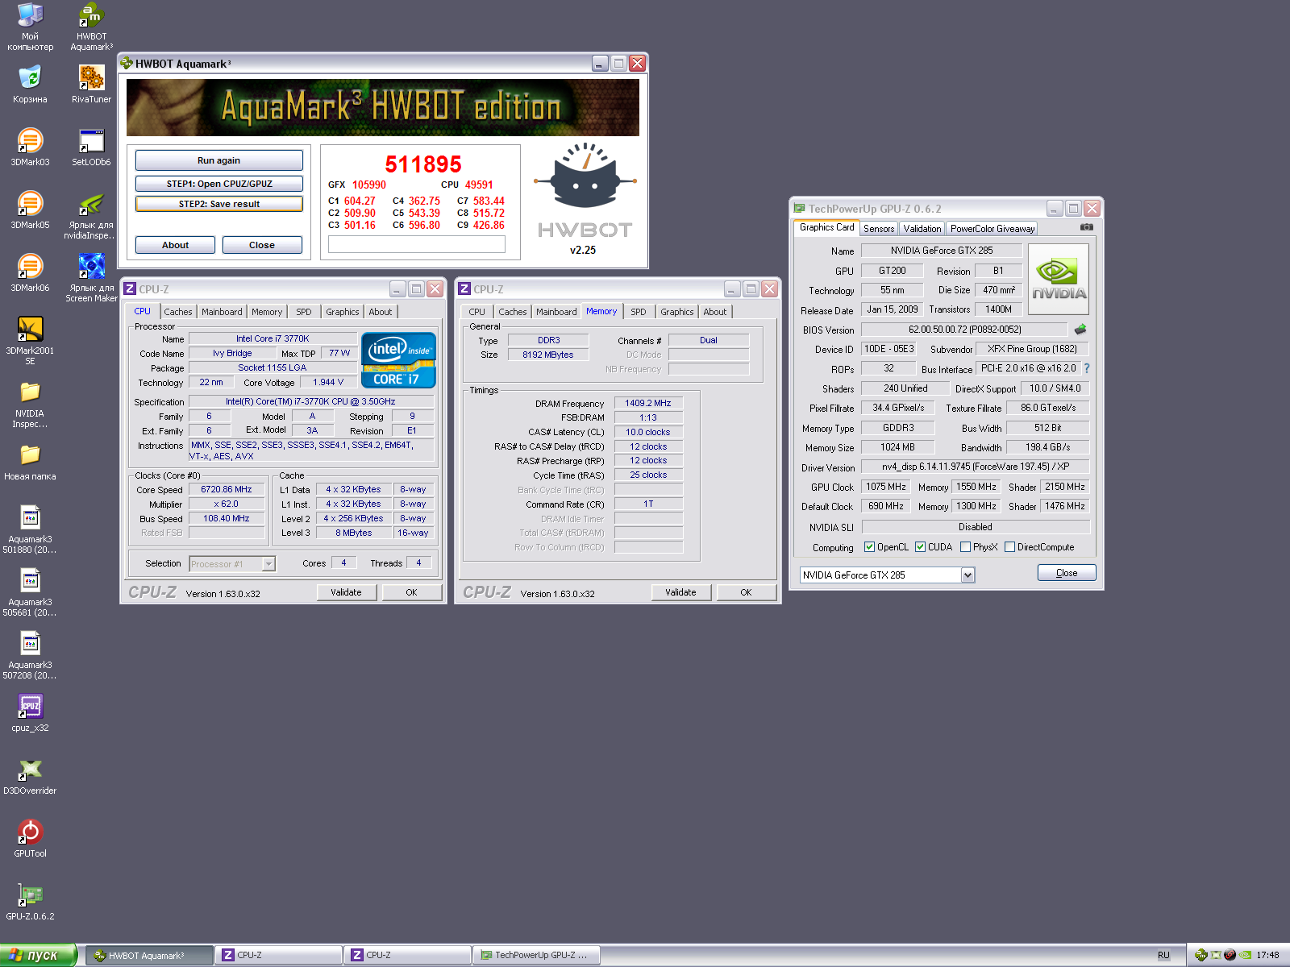Click the Core Voltage 1.944 V value

pos(328,382)
